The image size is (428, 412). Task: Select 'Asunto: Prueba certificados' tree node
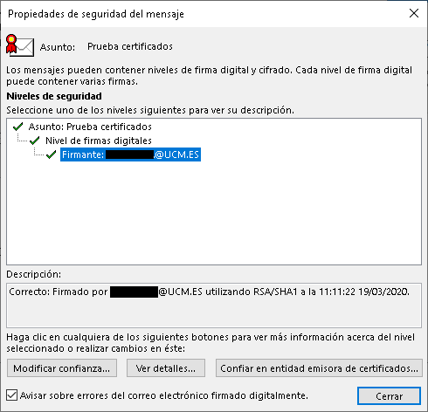tap(90, 127)
